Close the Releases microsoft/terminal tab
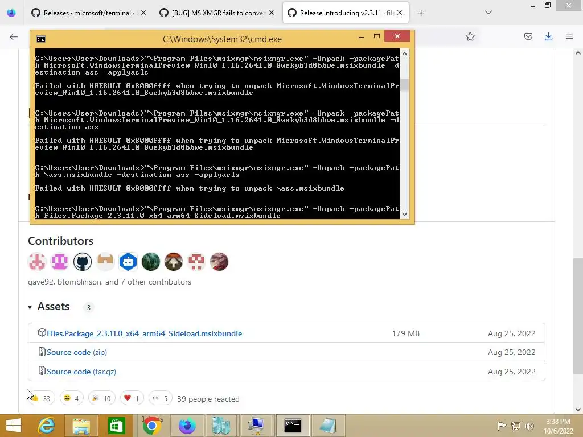This screenshot has height=437, width=583. pyautogui.click(x=143, y=13)
